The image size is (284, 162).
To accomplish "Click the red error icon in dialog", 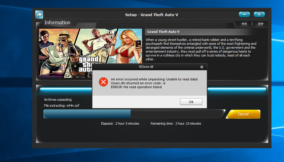I will 103,82.
